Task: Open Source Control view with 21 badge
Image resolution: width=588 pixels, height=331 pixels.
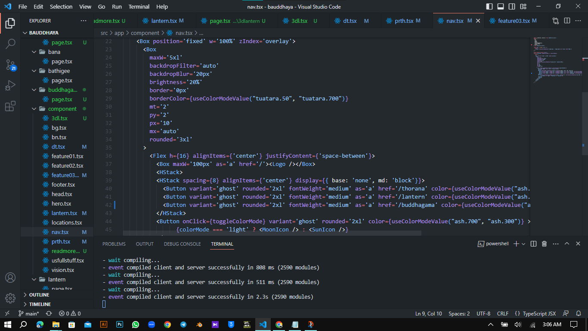Action: (10, 65)
